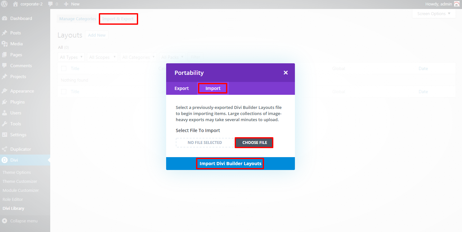
Task: Check the footer Title select-all checkbox
Action: pos(64,92)
